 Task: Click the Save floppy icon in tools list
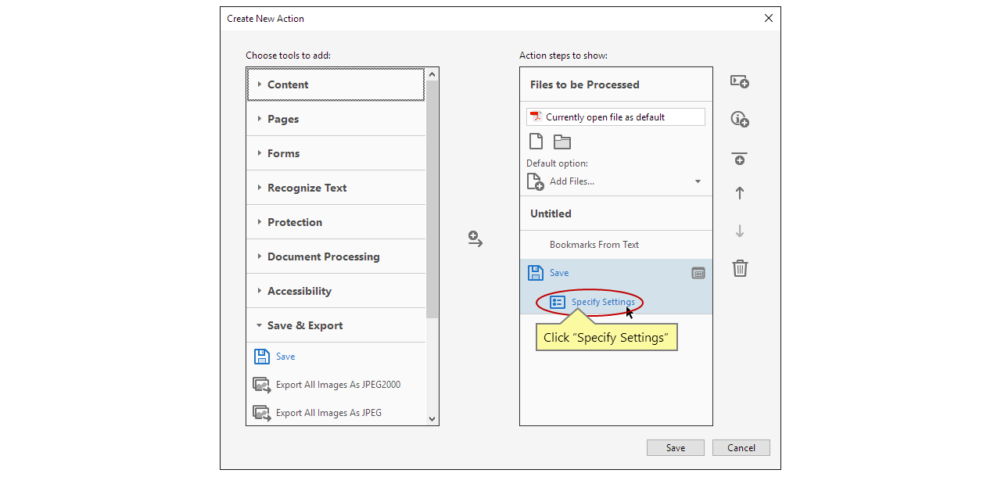click(x=262, y=357)
